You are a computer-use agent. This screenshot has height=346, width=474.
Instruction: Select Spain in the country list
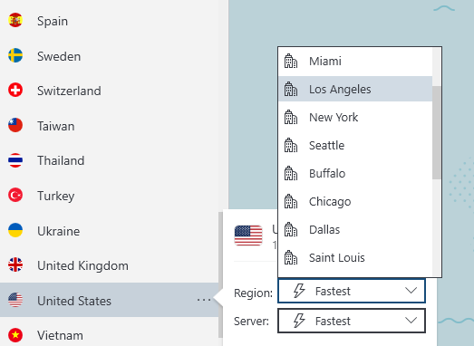click(x=109, y=21)
